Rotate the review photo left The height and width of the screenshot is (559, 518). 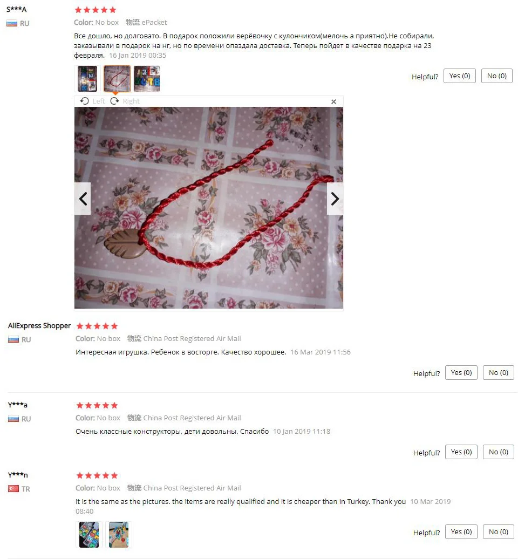(x=92, y=101)
